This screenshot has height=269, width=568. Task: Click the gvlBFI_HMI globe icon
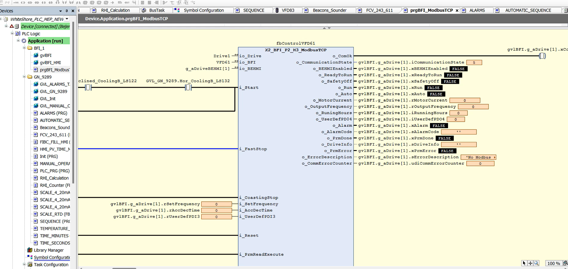click(x=36, y=63)
